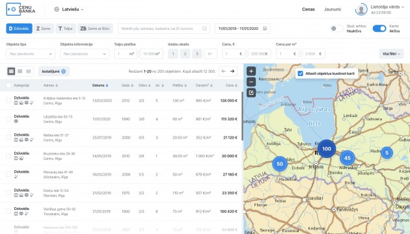Click the price 128 050 € cell
Image resolution: width=410 pixels, height=234 pixels.
tap(229, 101)
